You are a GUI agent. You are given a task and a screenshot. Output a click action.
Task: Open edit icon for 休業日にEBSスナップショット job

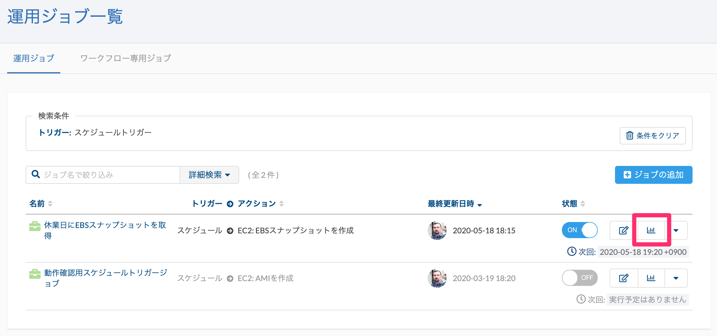[x=624, y=230]
